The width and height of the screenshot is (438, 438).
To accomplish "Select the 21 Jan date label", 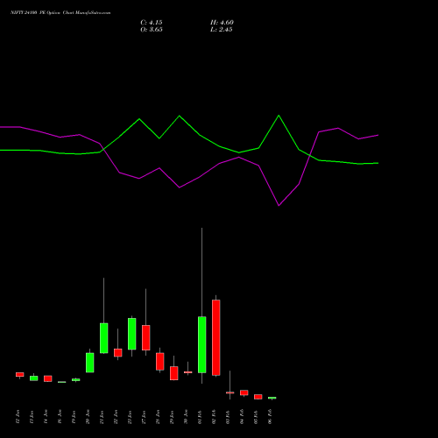I will (102, 417).
